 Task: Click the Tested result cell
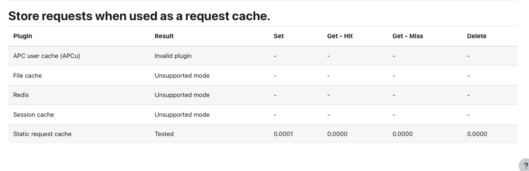coord(164,134)
